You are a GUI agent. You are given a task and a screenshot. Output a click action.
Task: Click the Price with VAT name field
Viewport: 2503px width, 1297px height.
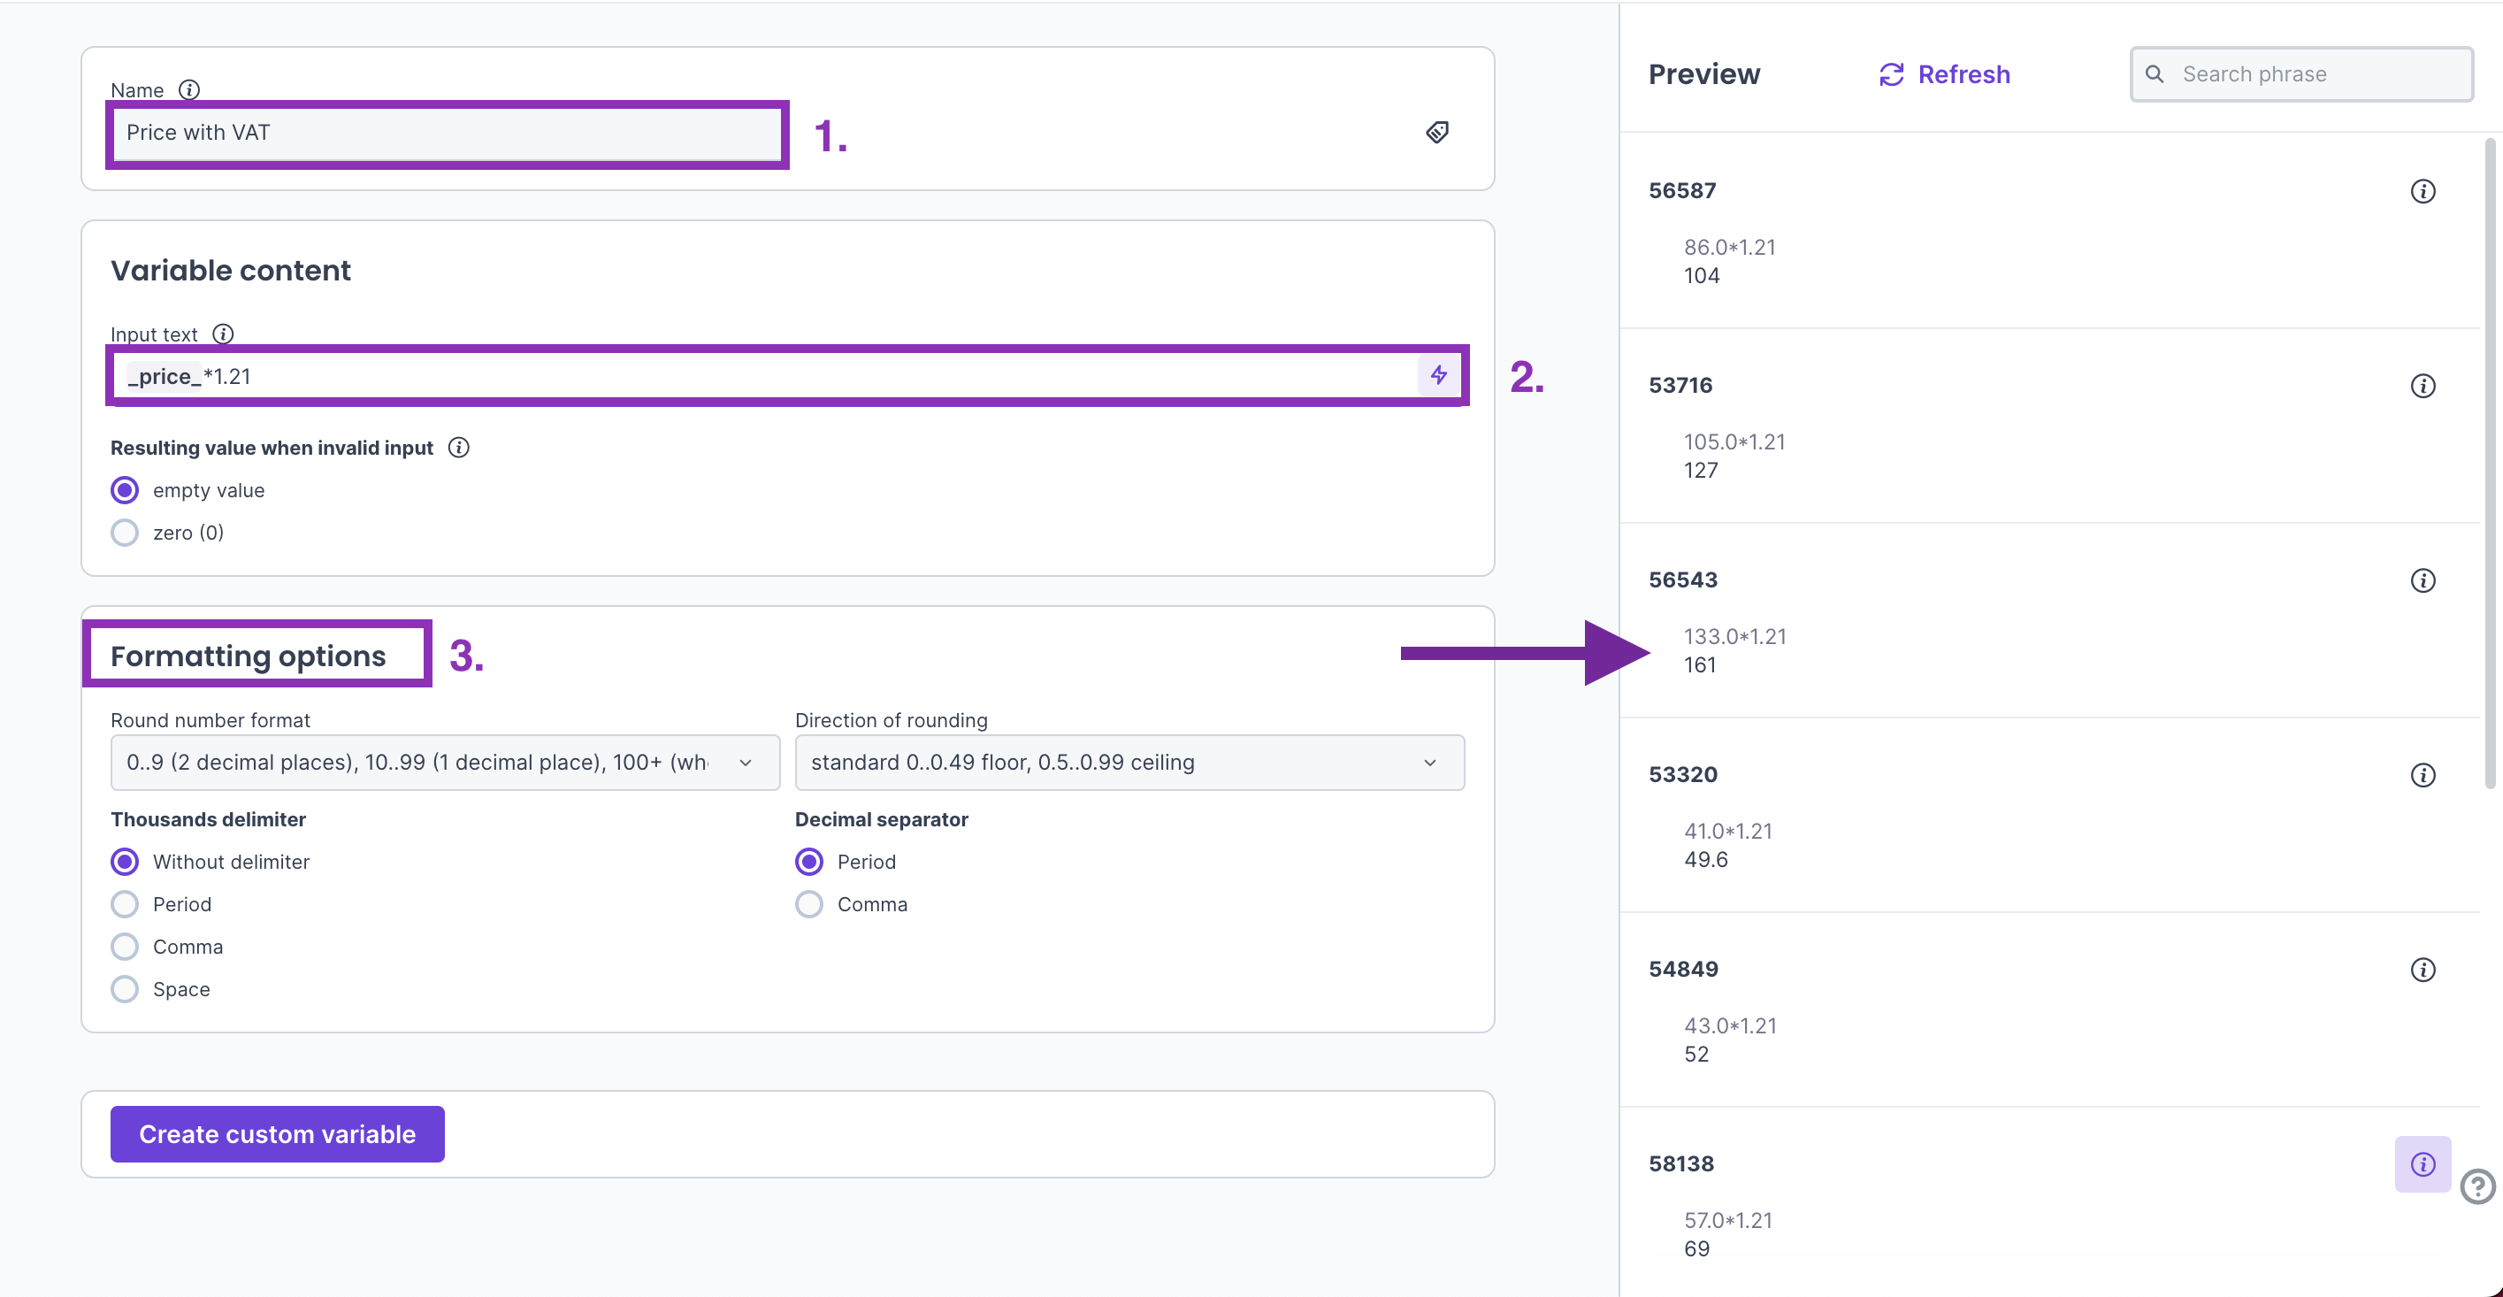point(447,134)
